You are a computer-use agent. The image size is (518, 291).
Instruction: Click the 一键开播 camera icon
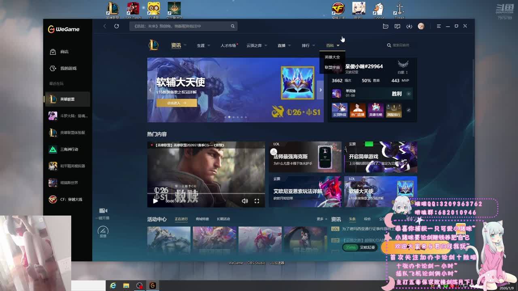pyautogui.click(x=103, y=211)
